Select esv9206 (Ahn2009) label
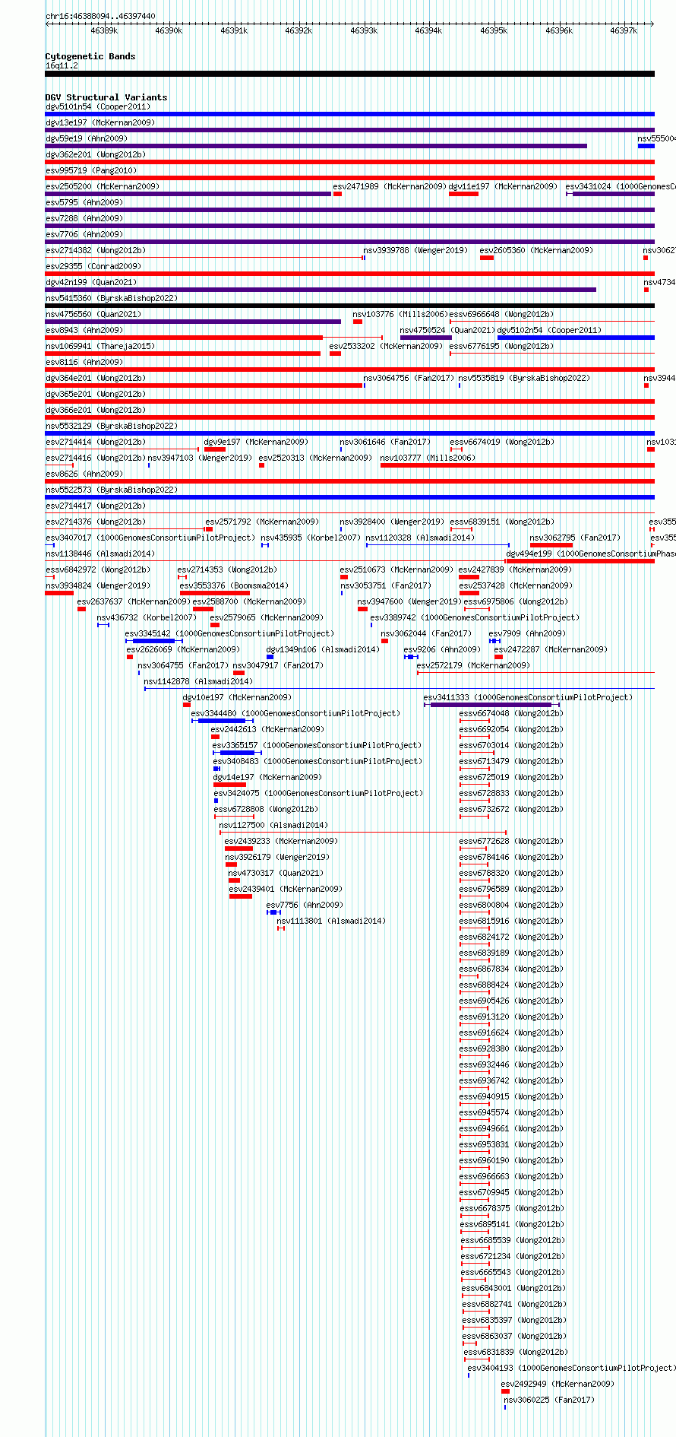The height and width of the screenshot is (1437, 676). point(442,650)
